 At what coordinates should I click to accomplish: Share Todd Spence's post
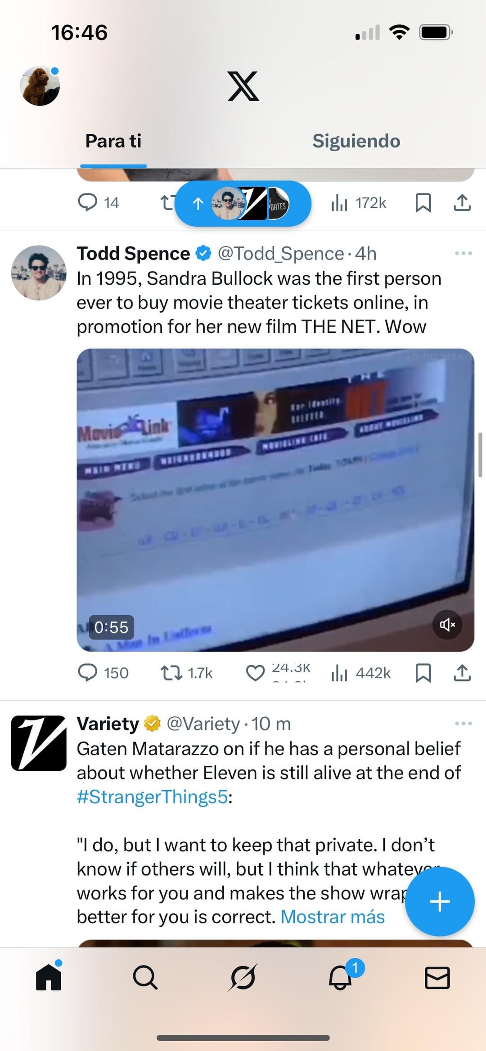(x=462, y=673)
